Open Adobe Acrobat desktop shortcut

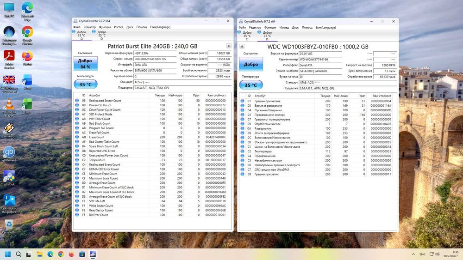tap(9, 60)
